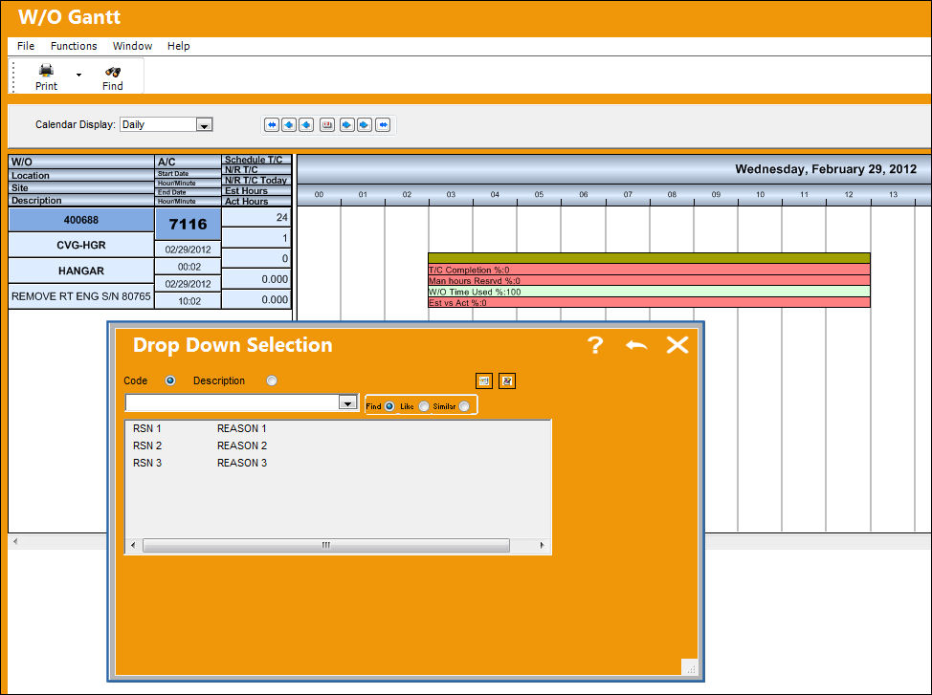
Task: Select the RSN 3 REASON 3 row
Action: click(x=338, y=463)
